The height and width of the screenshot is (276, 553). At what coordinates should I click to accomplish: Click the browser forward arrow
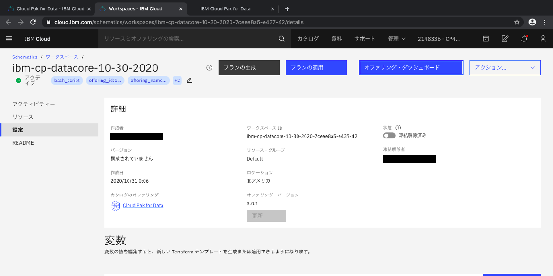pos(21,22)
